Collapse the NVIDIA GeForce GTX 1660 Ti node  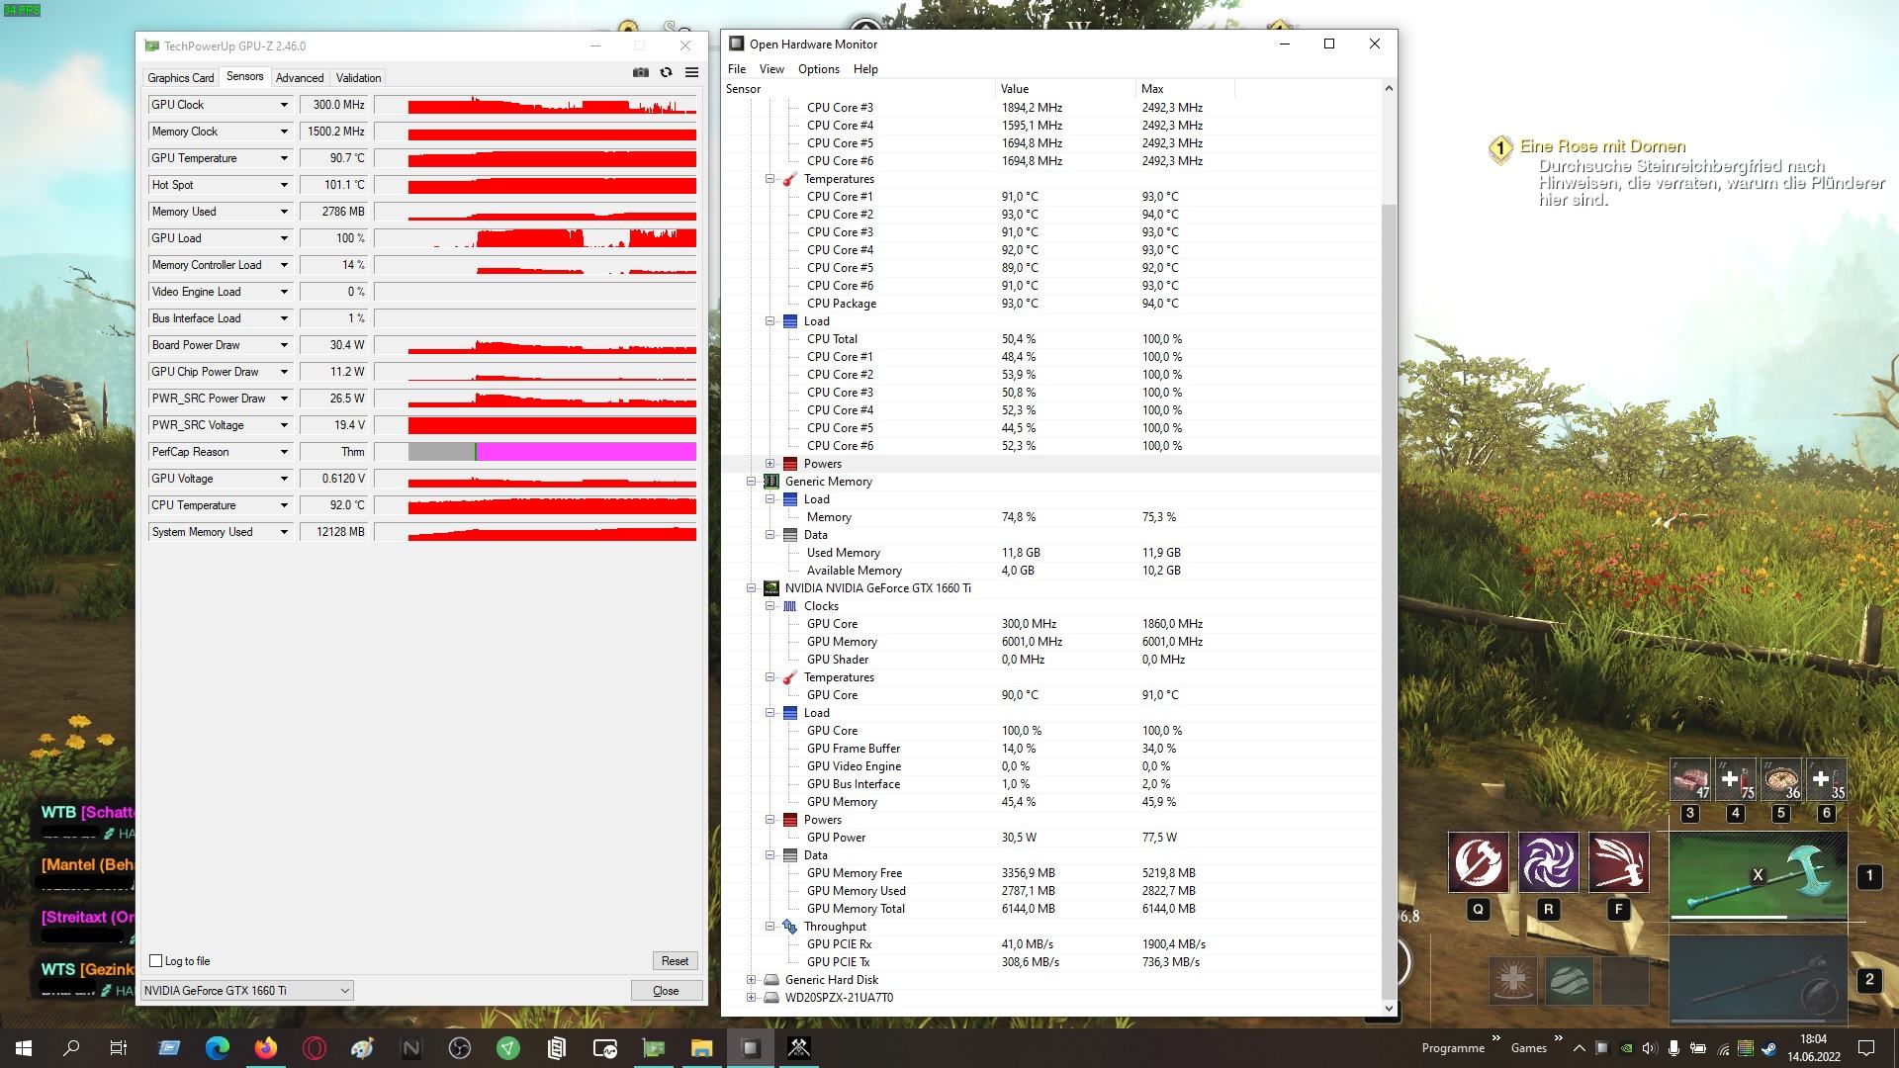751,588
